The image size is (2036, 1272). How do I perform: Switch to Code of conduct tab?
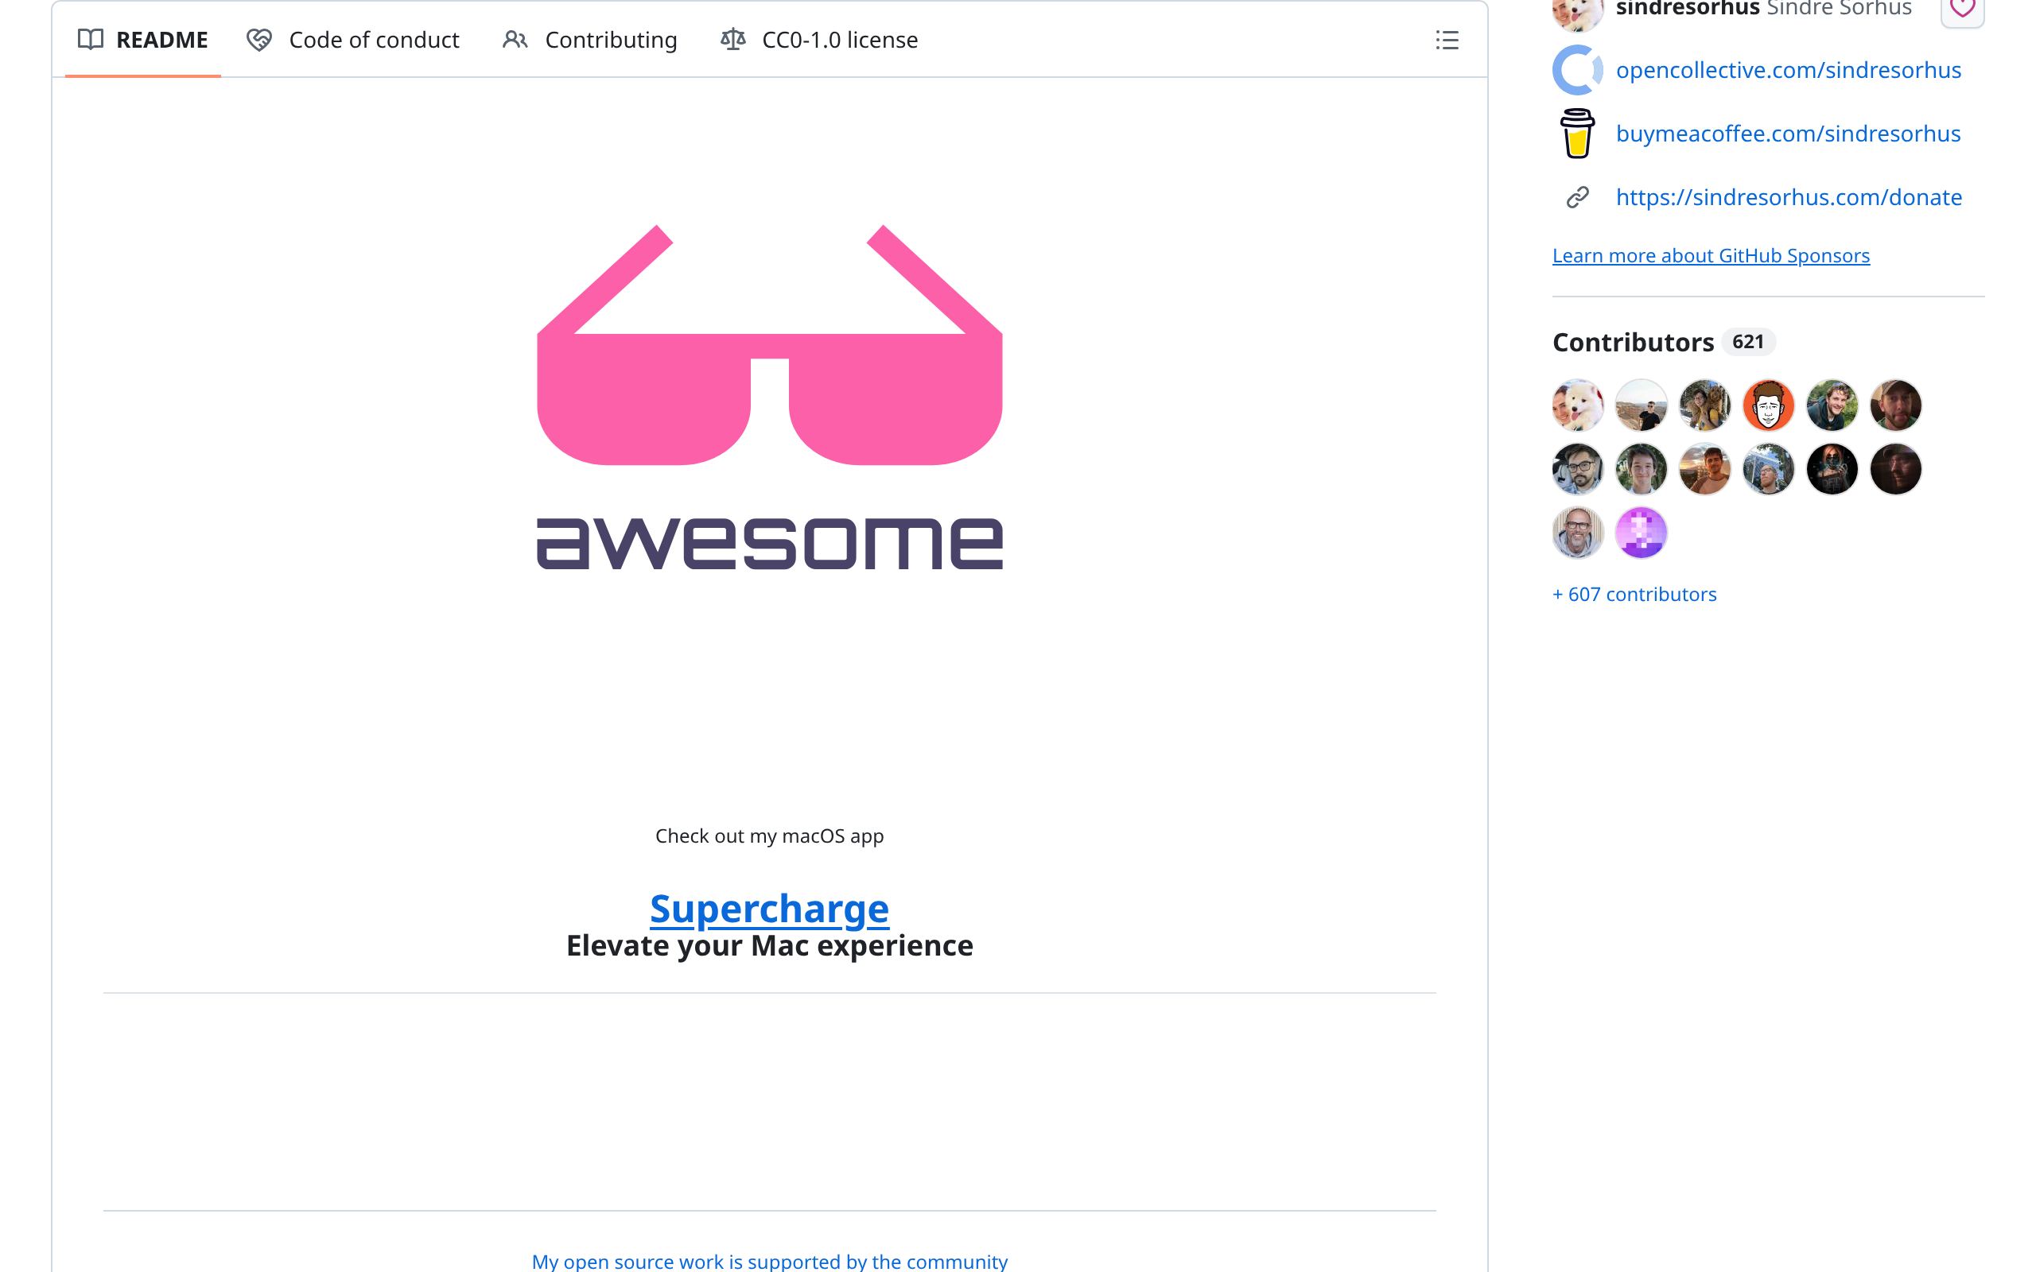(x=352, y=40)
